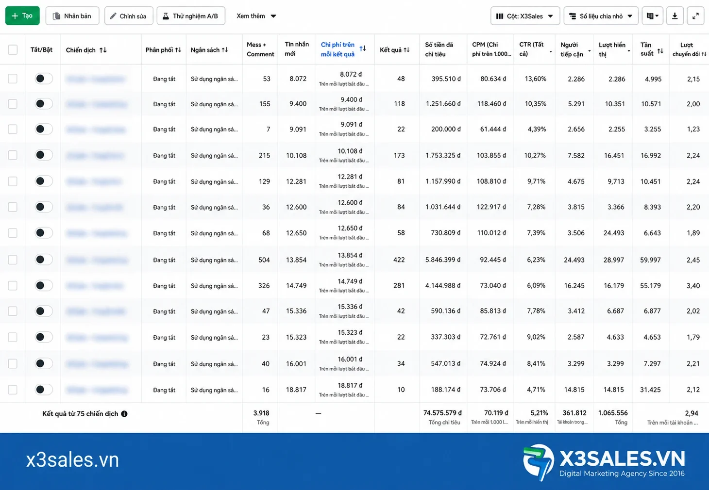Viewport: 709px width, 490px height.
Task: Turn on the switch in the 200.000 đ row
Action: pos(43,129)
